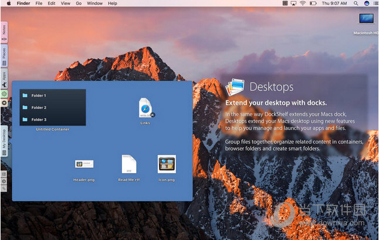Activate Siri from the menu bar

tap(367, 4)
